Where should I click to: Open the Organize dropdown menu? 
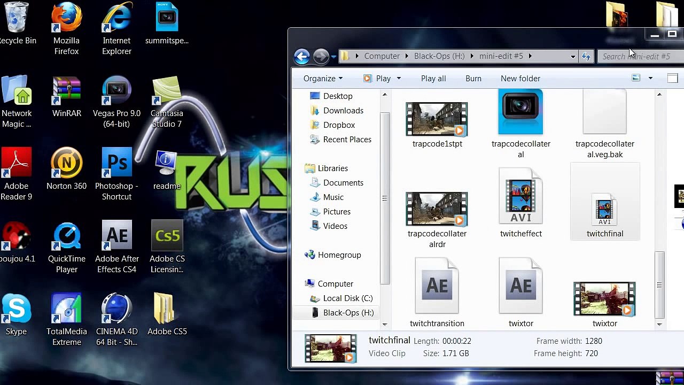[323, 78]
